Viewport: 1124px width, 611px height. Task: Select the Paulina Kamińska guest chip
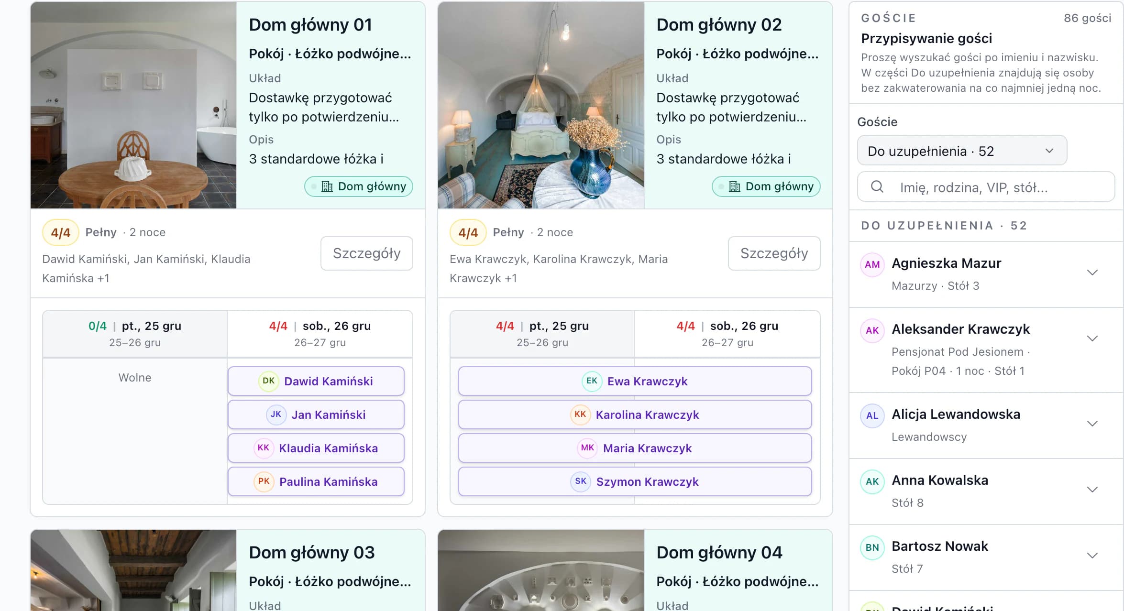(x=316, y=481)
